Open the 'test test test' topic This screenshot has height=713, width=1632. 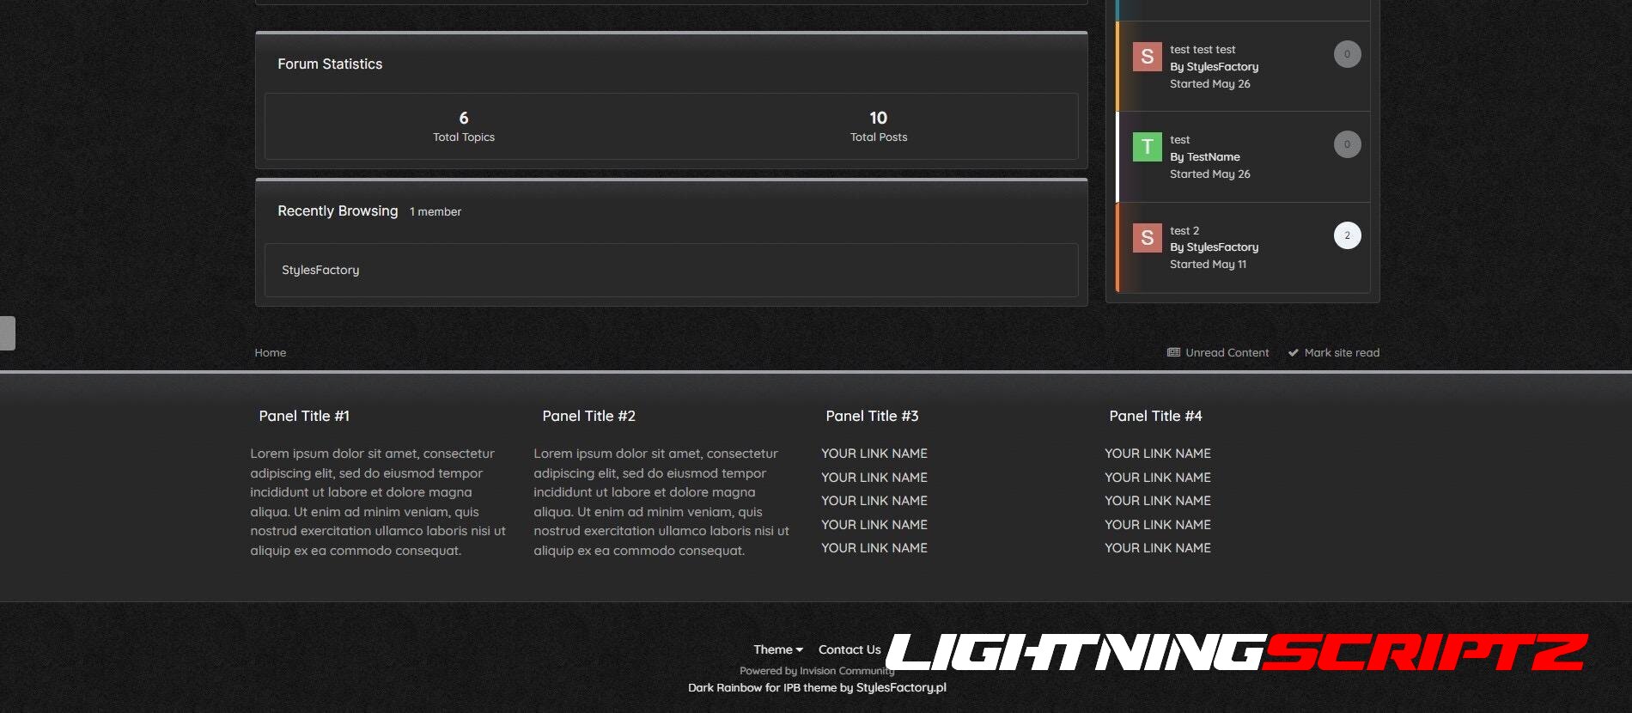[x=1203, y=50]
